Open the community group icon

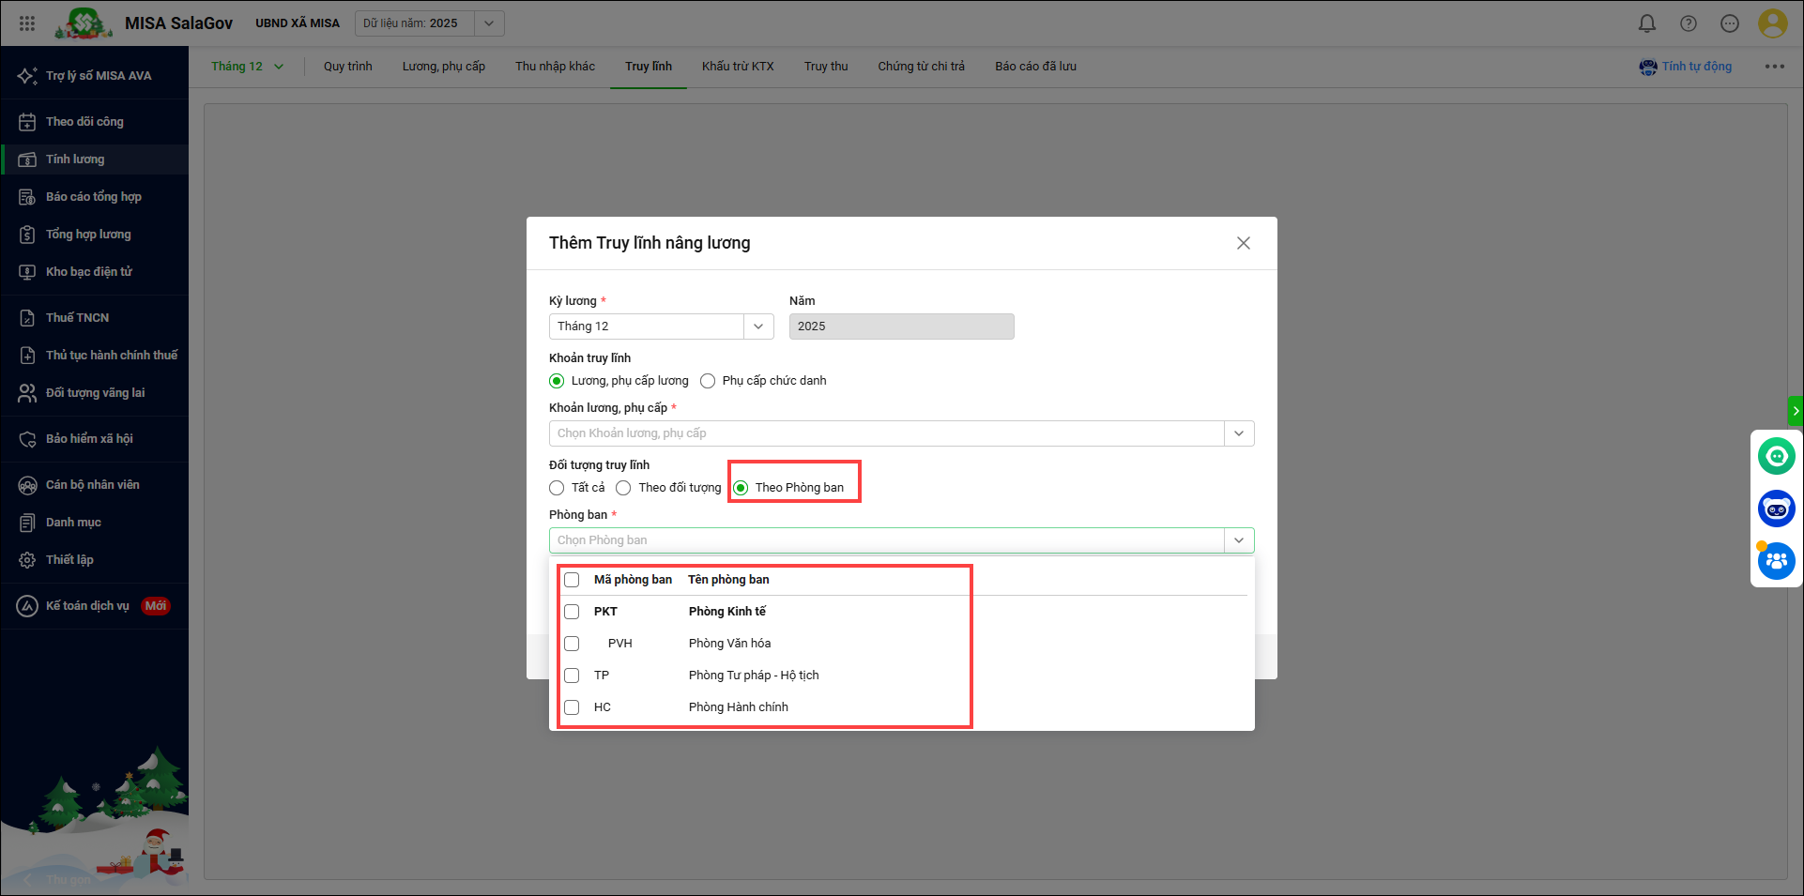coord(1776,561)
